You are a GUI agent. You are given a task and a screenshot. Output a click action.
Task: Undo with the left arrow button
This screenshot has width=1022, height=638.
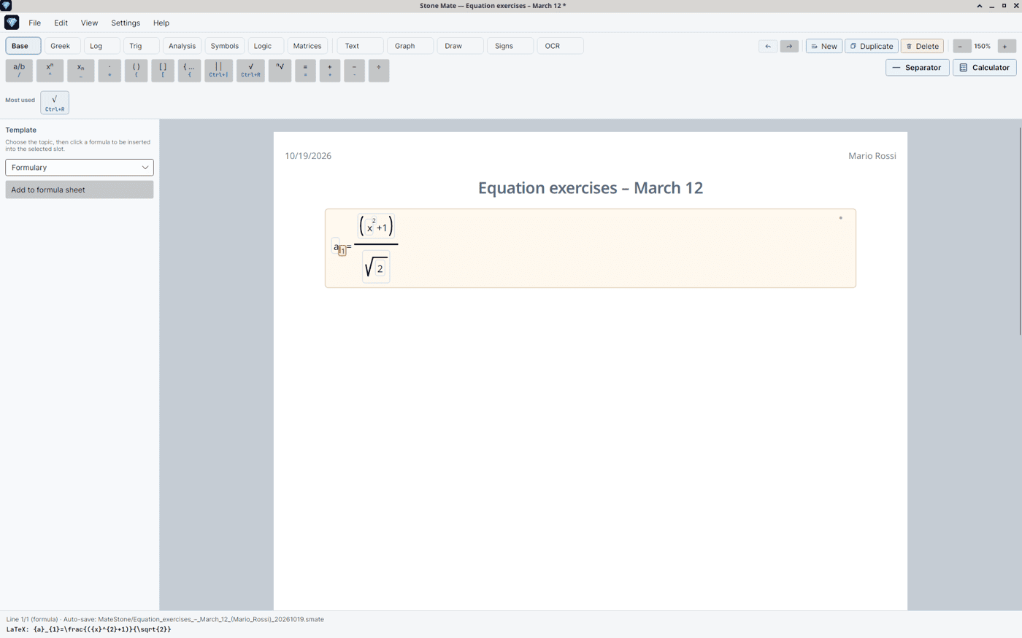[768, 46]
